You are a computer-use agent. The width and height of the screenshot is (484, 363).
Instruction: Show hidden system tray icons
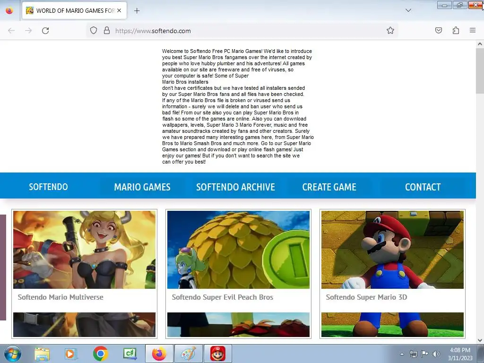(402, 354)
